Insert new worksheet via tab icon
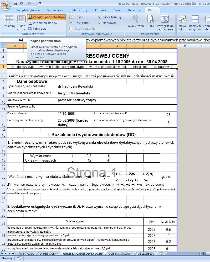This screenshot has width=210, height=262. [x=161, y=254]
